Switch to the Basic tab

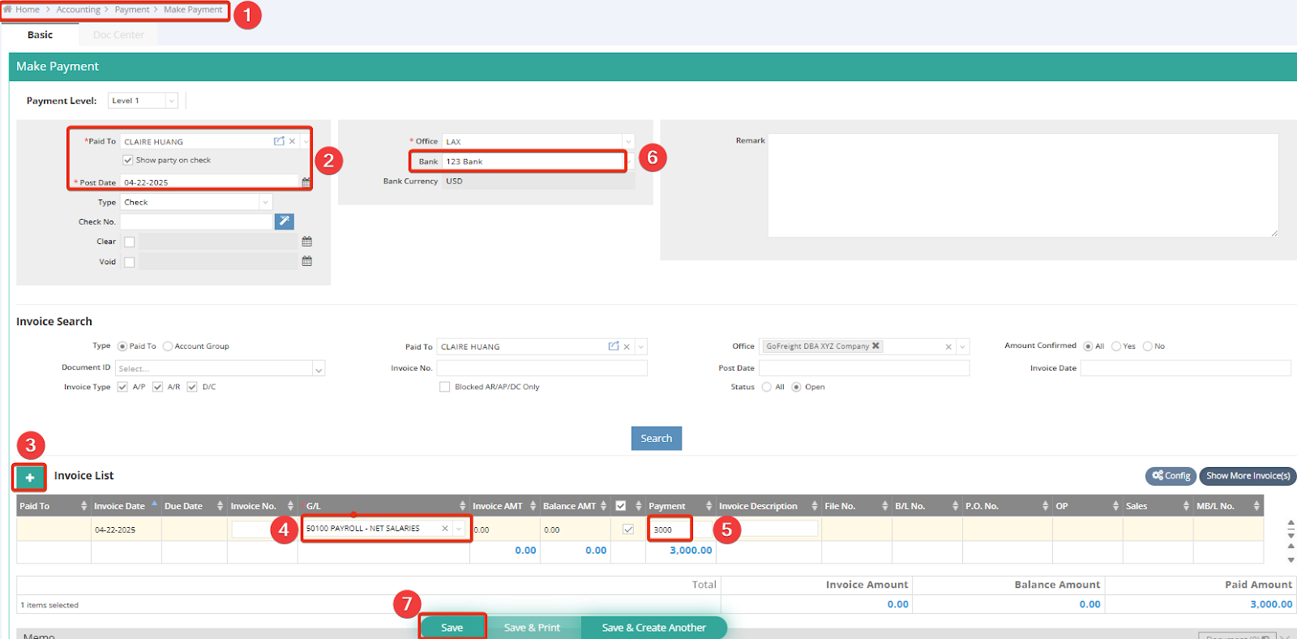tap(40, 35)
